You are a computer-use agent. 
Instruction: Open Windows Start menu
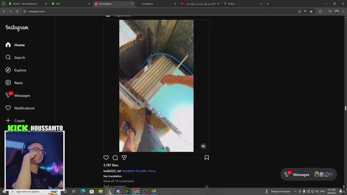pos(4,191)
